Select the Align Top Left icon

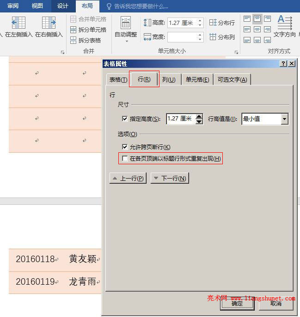pos(247,19)
